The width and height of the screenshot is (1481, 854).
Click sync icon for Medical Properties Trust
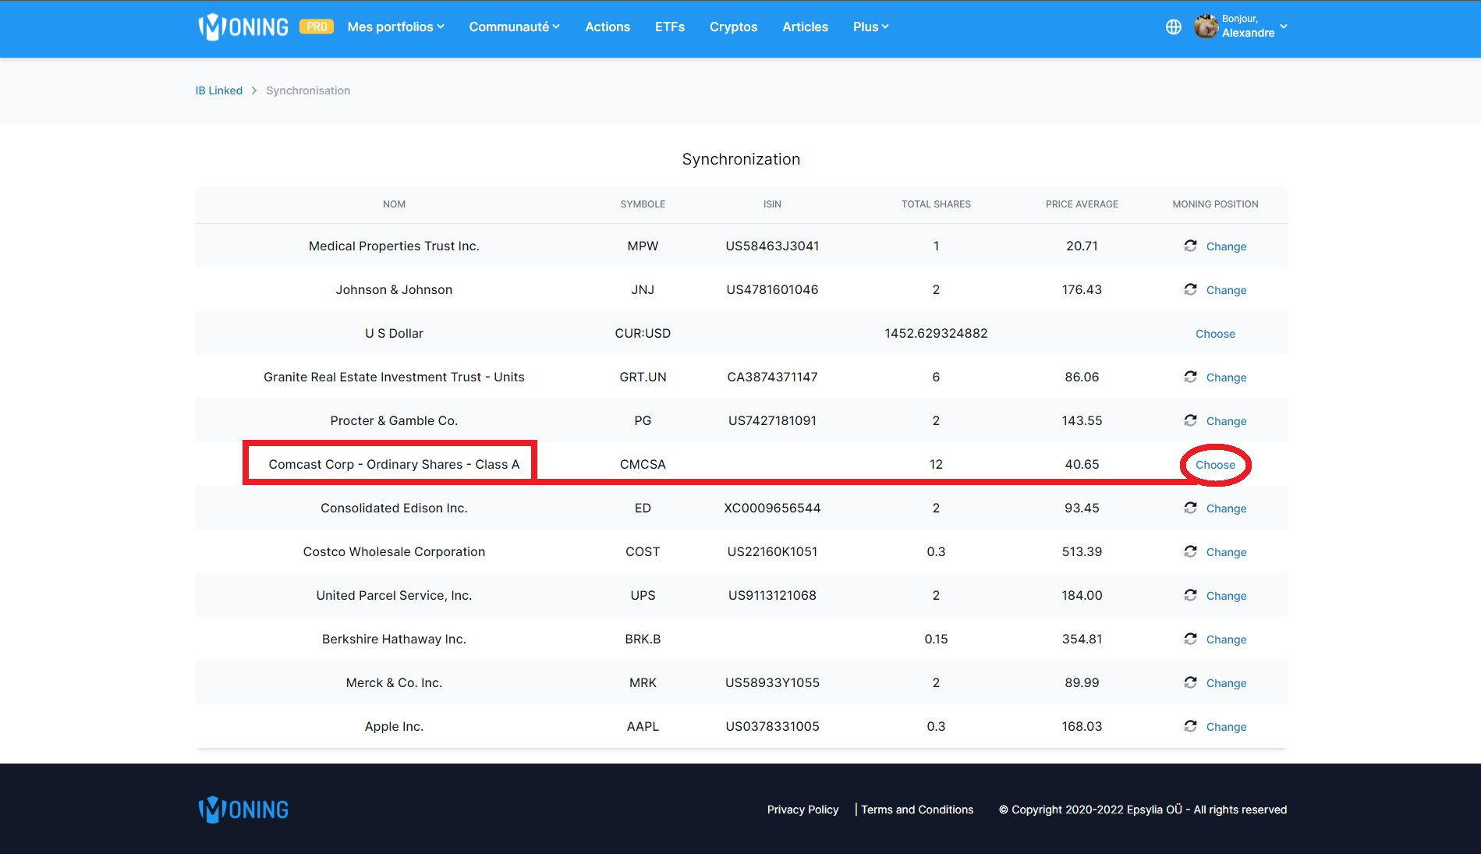[1191, 246]
